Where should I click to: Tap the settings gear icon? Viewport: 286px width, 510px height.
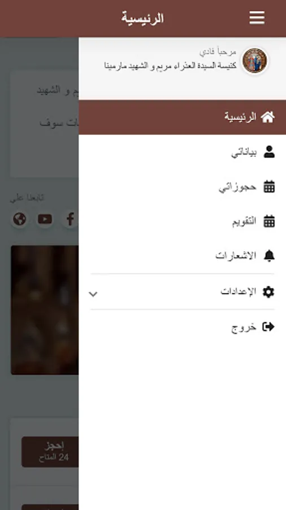click(268, 292)
